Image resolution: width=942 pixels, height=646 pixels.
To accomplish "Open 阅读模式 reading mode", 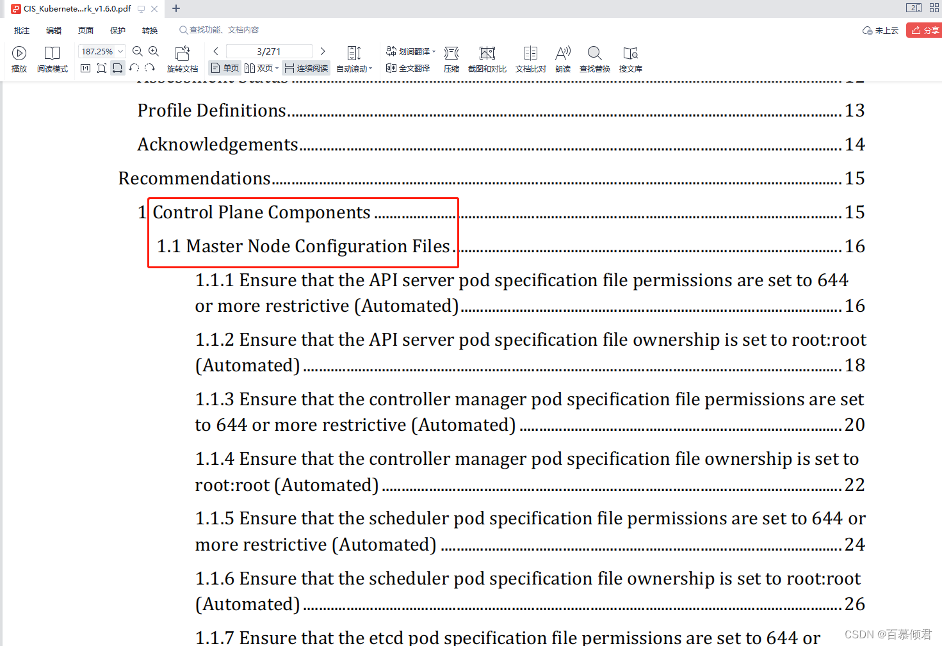I will pyautogui.click(x=52, y=59).
